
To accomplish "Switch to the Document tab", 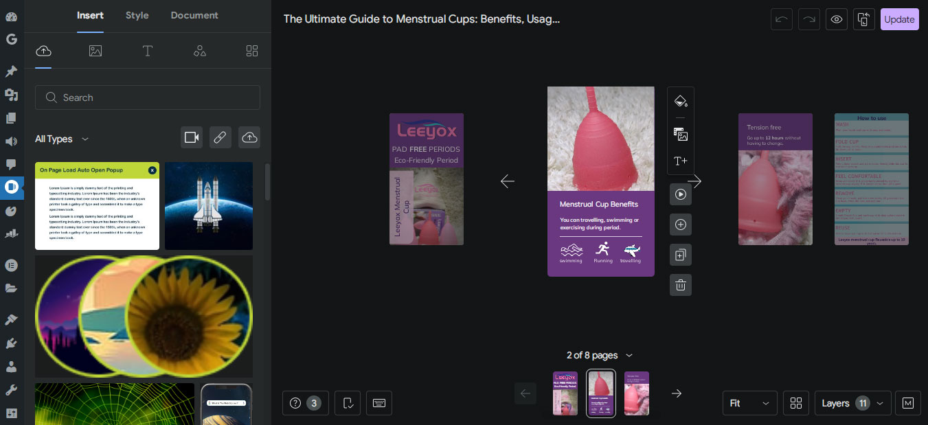I will (194, 15).
